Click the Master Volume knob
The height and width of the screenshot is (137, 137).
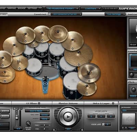point(68,117)
